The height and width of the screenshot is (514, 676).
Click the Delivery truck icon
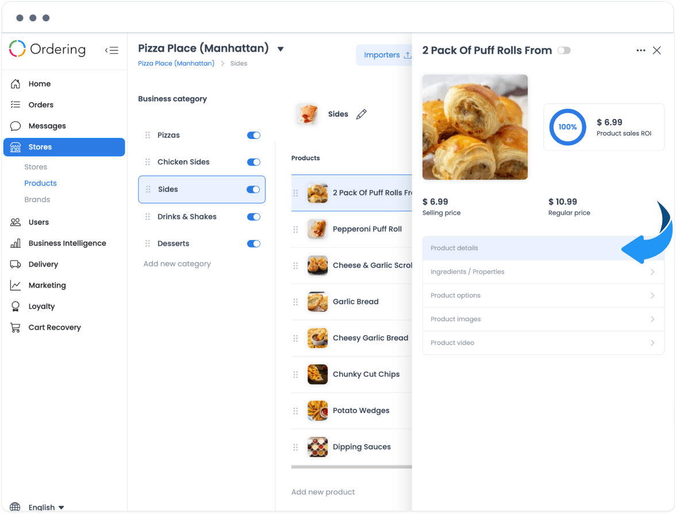(16, 264)
